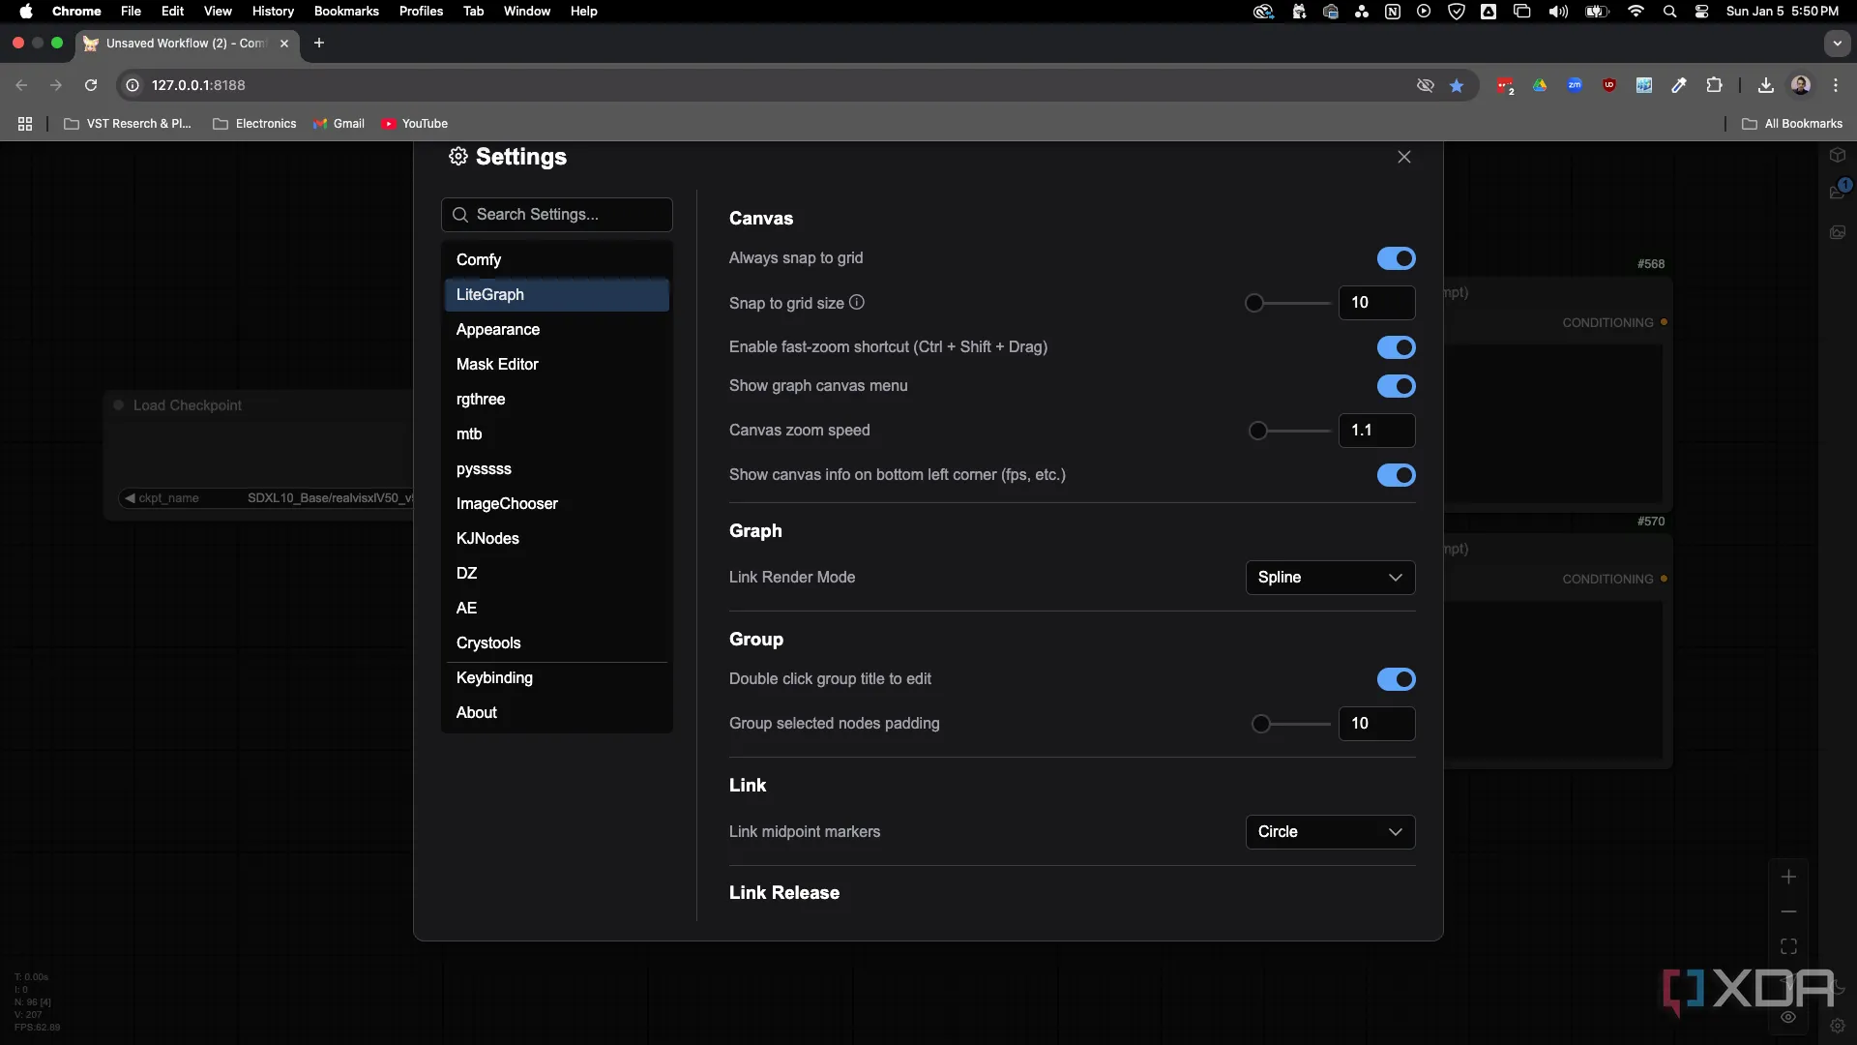
Task: Open the queue sidebar icon with badge
Action: tap(1839, 191)
